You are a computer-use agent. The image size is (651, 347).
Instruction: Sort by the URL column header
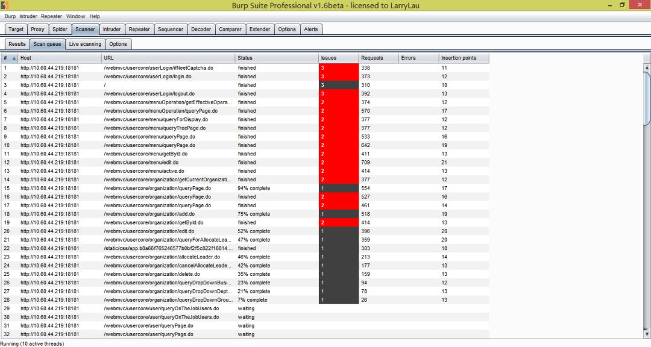coord(168,58)
